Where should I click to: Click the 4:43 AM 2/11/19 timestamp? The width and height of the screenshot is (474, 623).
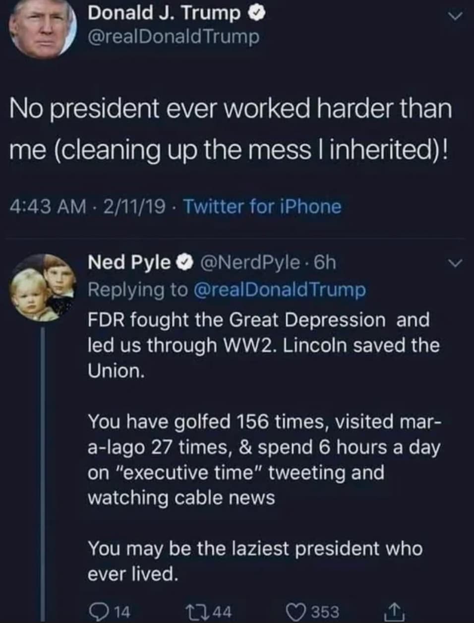[x=88, y=206]
